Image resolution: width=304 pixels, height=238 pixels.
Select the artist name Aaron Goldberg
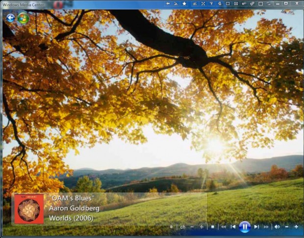click(x=74, y=208)
